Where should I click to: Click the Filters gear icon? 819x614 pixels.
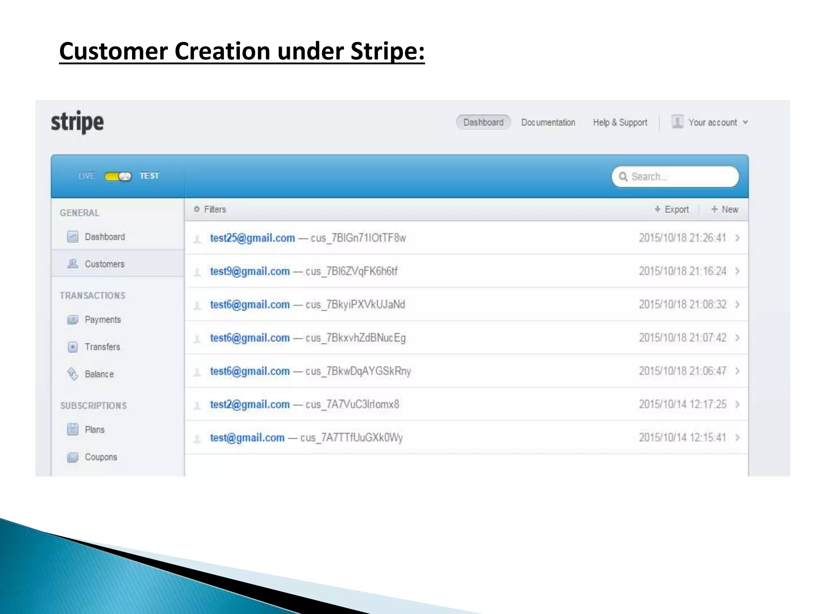(196, 209)
